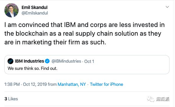
Task: Click the IBM Industries avatar icon
Action: [10, 61]
